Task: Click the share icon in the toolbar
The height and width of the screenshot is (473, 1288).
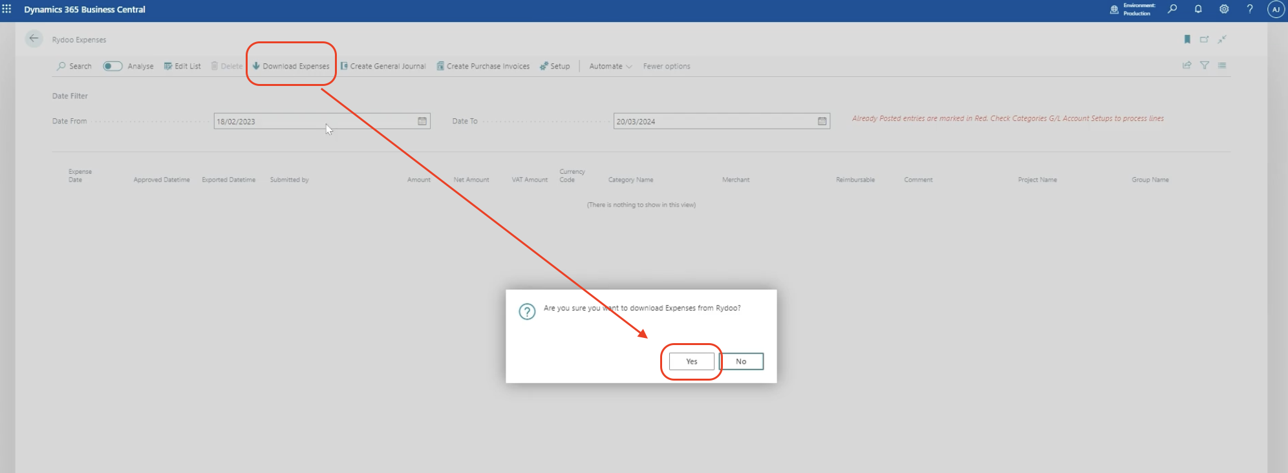Action: click(1187, 65)
